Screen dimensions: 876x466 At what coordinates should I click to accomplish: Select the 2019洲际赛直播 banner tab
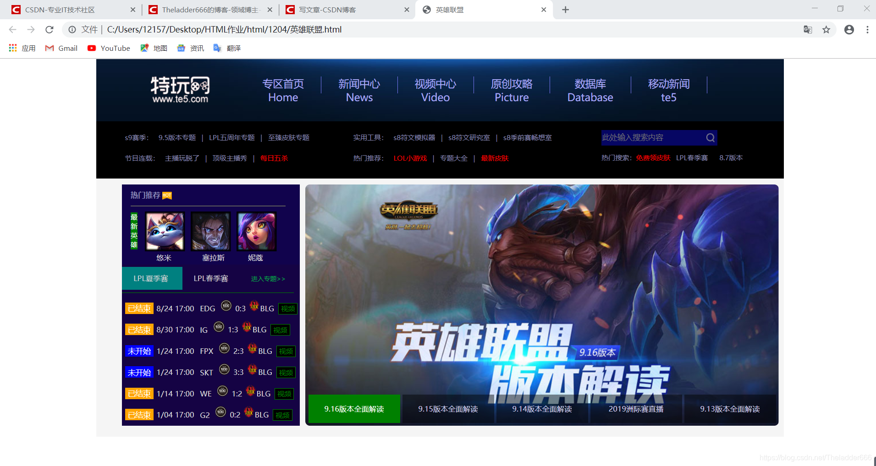pos(636,409)
